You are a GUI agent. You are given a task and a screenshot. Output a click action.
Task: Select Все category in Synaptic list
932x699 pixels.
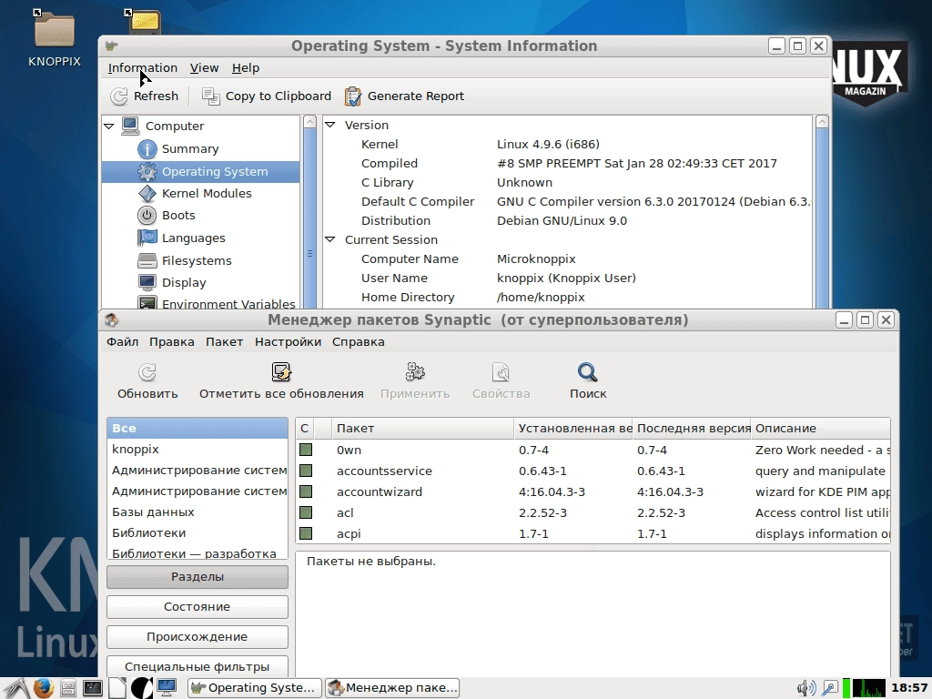point(198,428)
